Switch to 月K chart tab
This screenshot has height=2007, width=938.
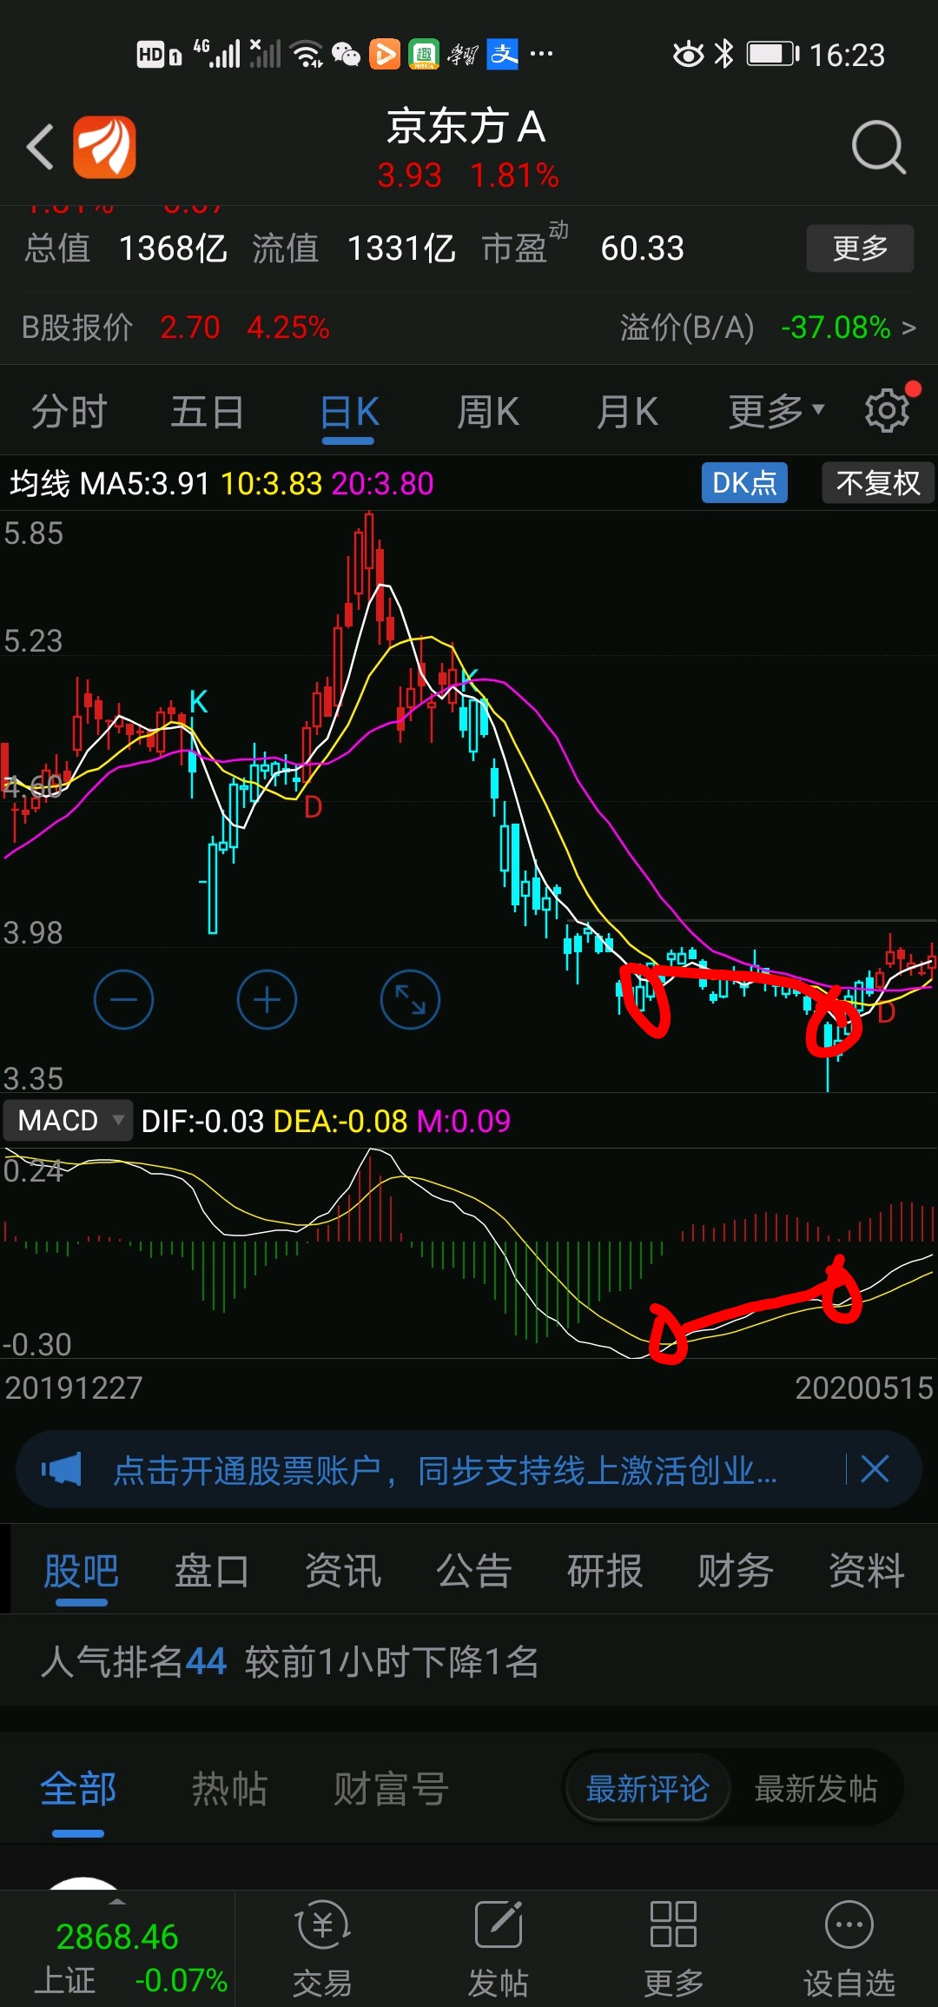click(x=627, y=411)
